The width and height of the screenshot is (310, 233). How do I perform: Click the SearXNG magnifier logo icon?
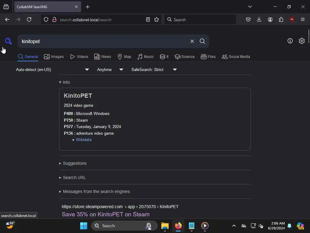8,41
